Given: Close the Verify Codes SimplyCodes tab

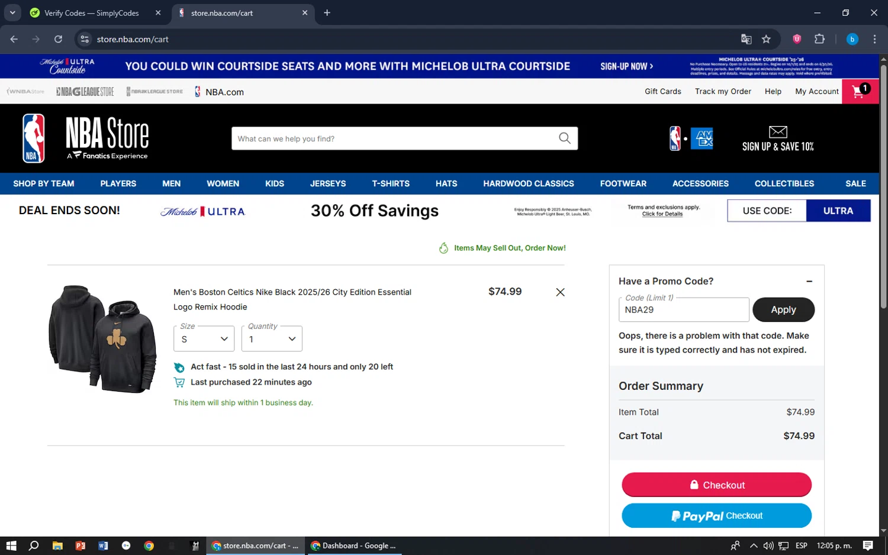Looking at the screenshot, I should point(158,12).
